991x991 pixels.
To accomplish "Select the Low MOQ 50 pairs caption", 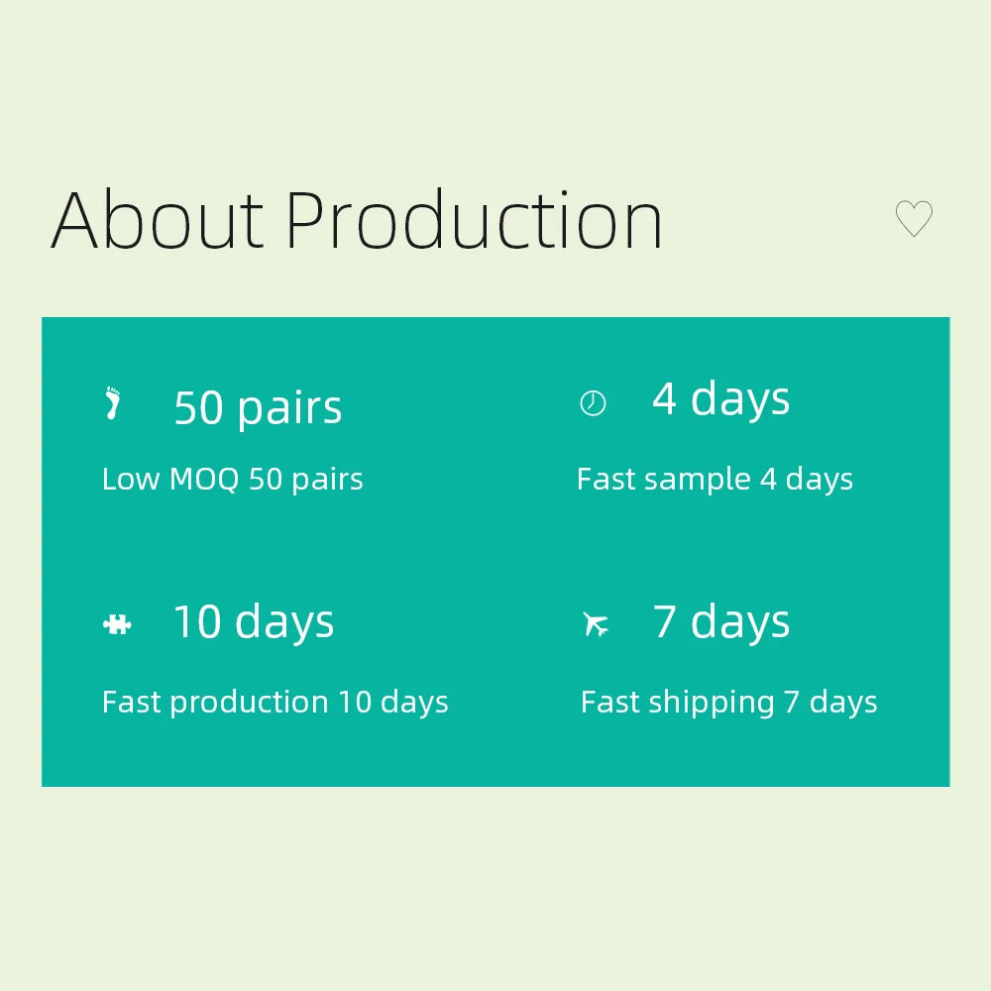I will 233,480.
